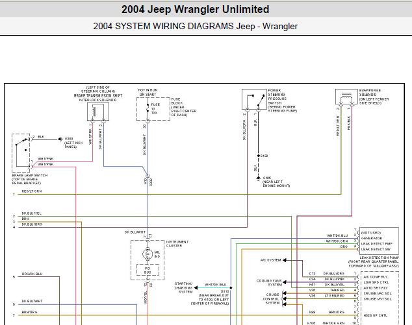Click the G300 ground symbol
This screenshot has height=325, width=412.
coord(60,139)
